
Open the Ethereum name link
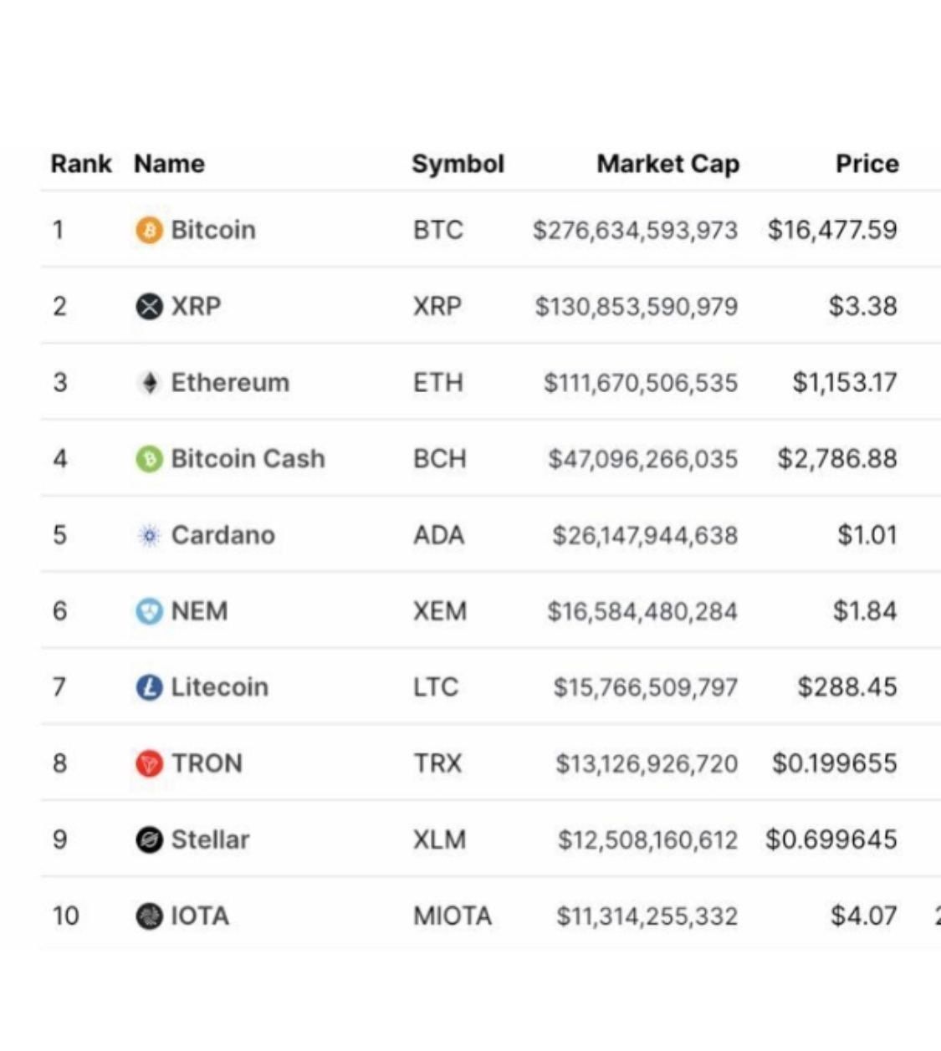[x=230, y=383]
